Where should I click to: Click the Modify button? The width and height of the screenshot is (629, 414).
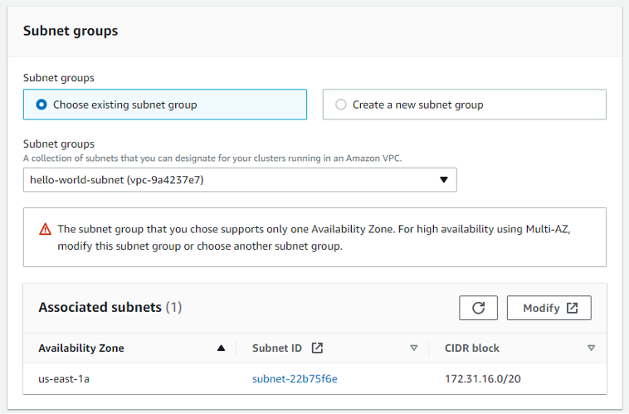click(x=549, y=308)
